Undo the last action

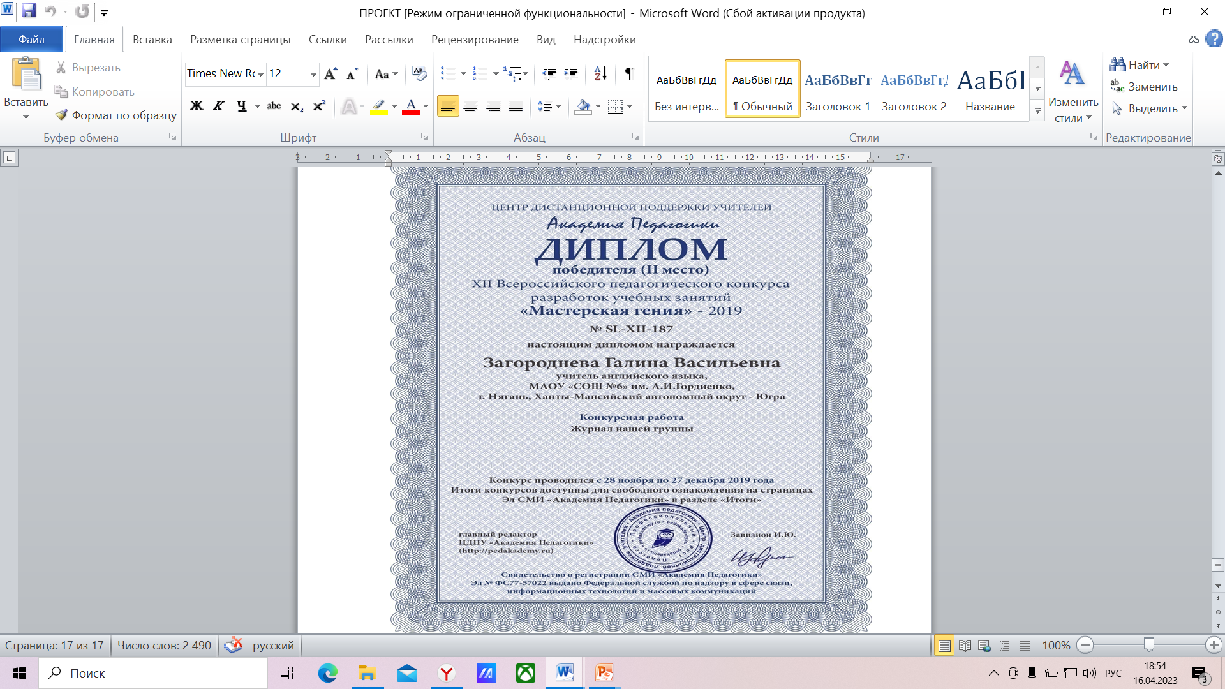tap(50, 11)
